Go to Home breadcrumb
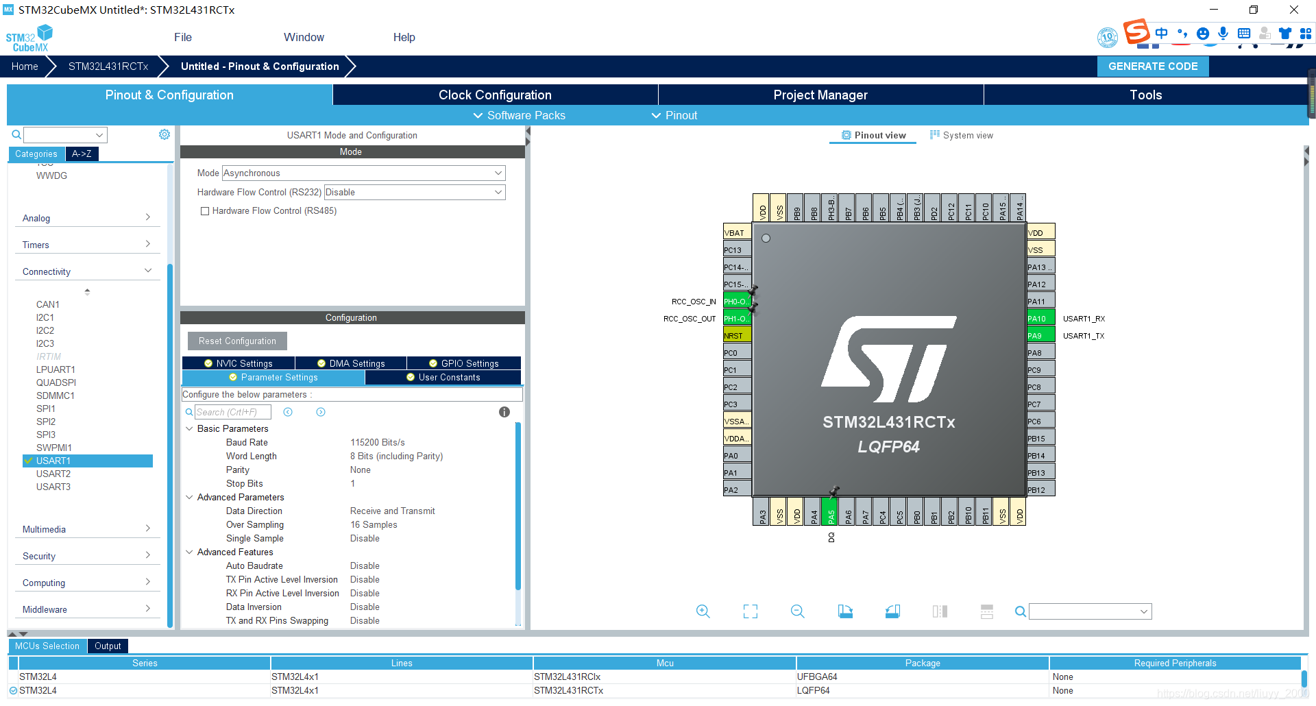The width and height of the screenshot is (1316, 706). 25,66
